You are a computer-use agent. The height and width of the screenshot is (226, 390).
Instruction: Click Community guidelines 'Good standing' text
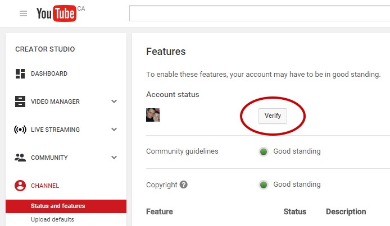click(x=297, y=151)
